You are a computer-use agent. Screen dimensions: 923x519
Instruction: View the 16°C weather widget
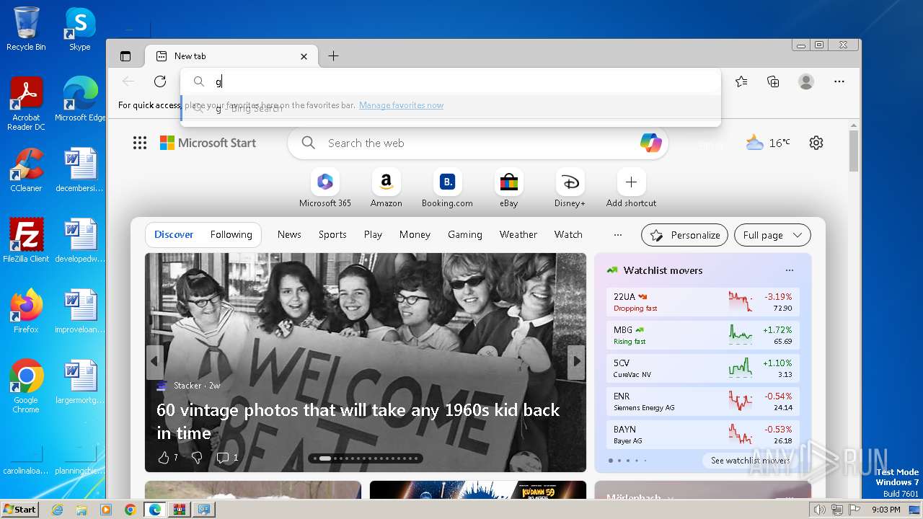(x=768, y=143)
